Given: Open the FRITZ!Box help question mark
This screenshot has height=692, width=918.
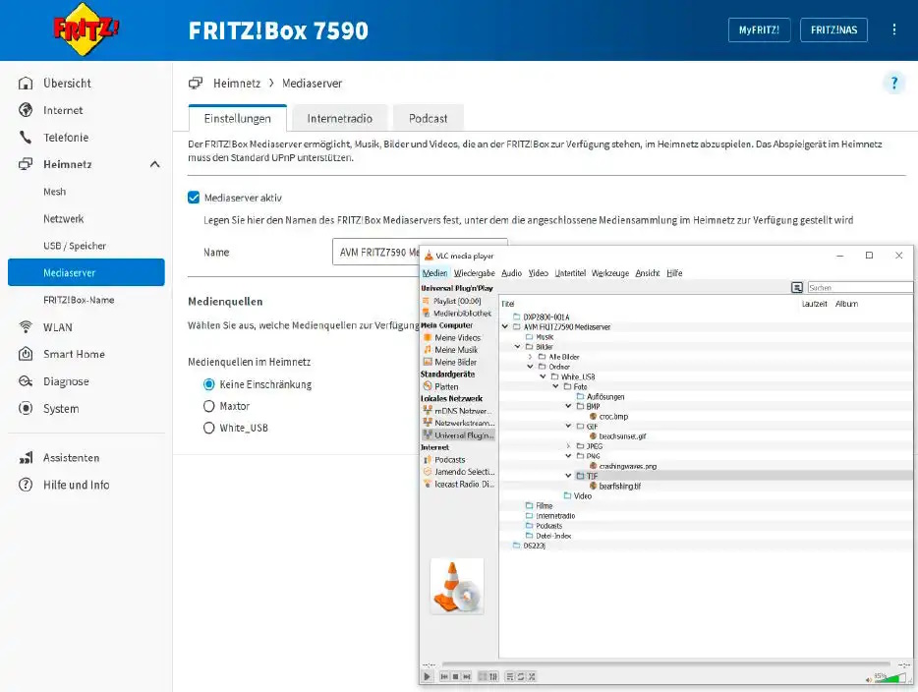Looking at the screenshot, I should point(894,84).
